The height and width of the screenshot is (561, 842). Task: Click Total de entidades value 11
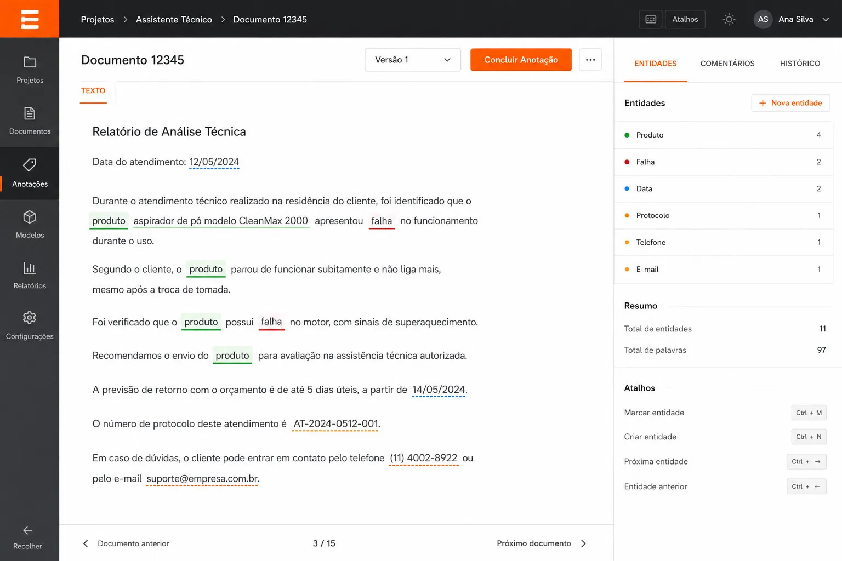click(822, 329)
